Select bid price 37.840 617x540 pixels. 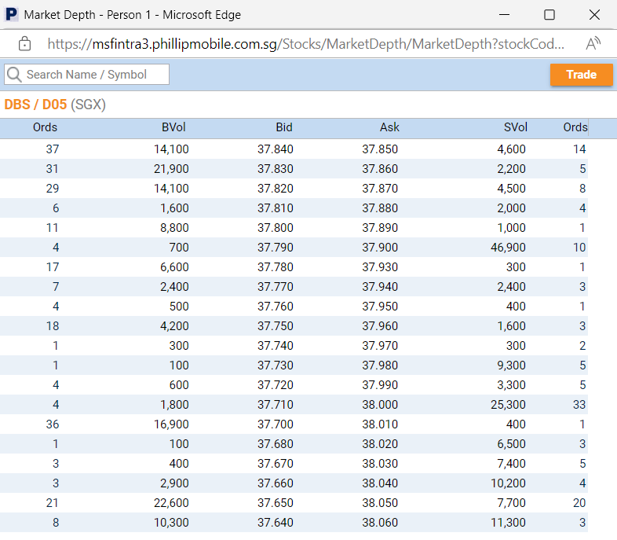pos(276,149)
